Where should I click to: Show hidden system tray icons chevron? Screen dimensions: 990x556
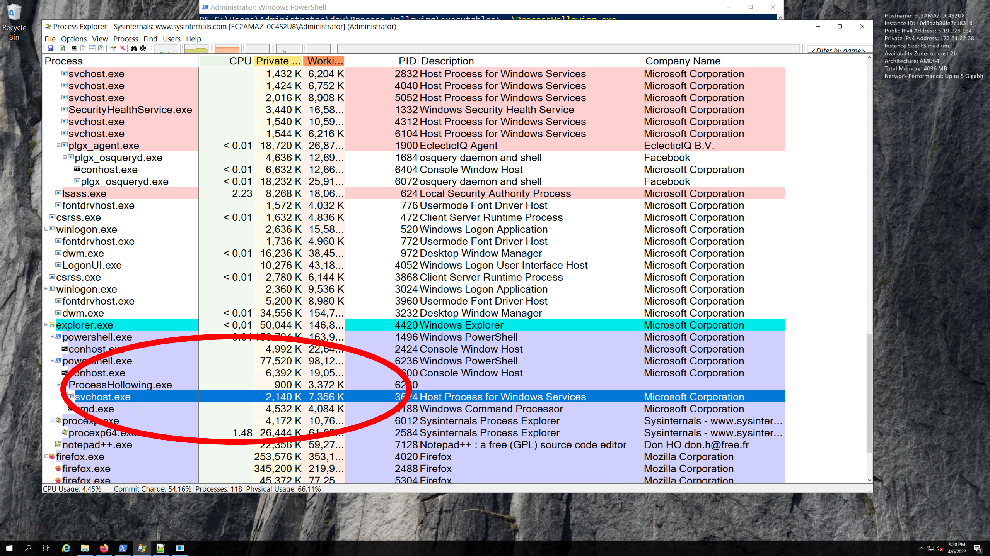point(921,548)
